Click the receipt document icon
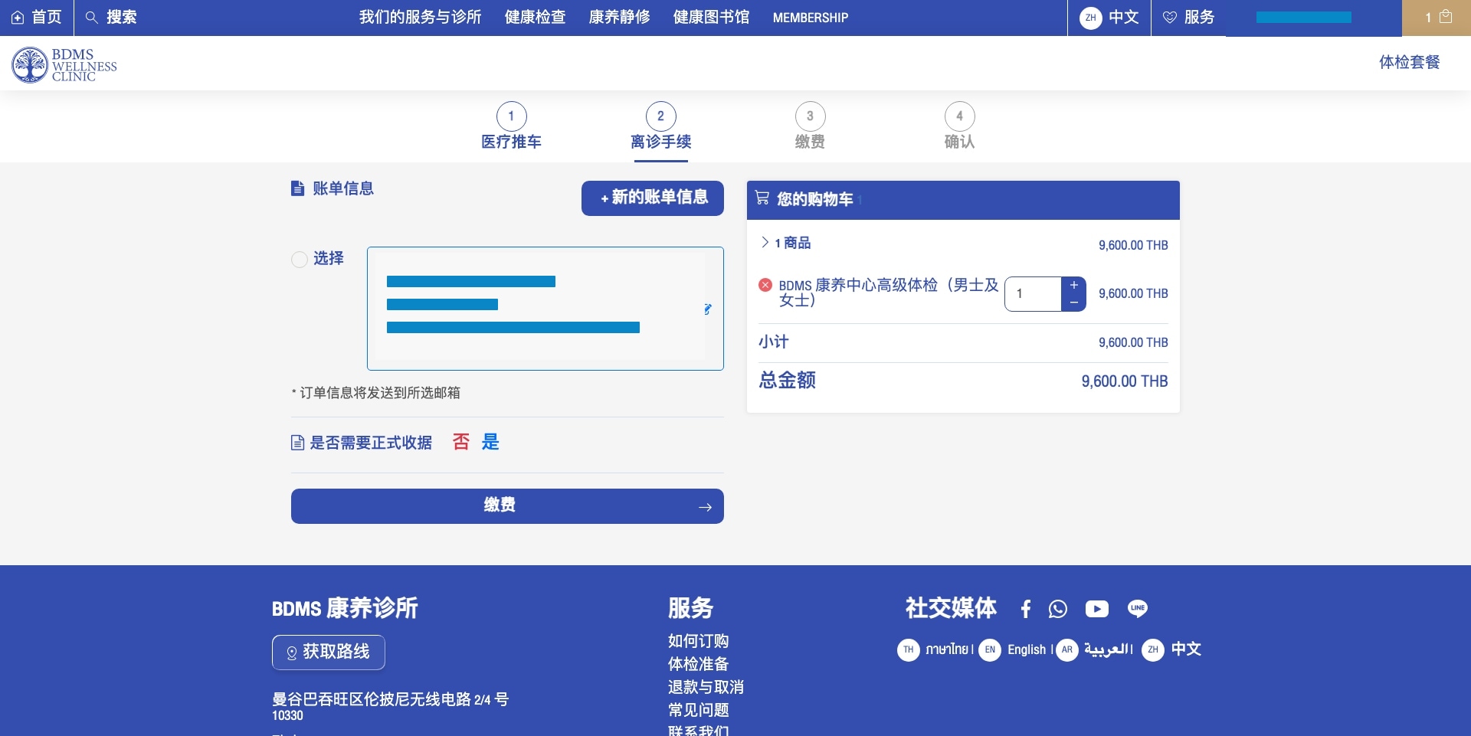Screen dimensions: 1471x736 pyautogui.click(x=298, y=443)
